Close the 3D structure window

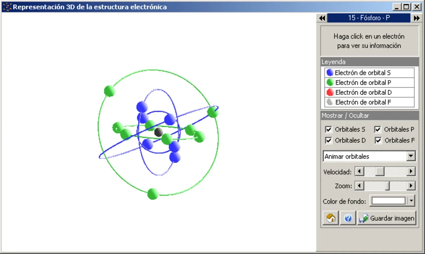(417, 7)
